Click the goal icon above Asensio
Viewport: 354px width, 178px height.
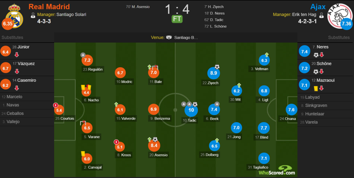[x=155, y=140]
